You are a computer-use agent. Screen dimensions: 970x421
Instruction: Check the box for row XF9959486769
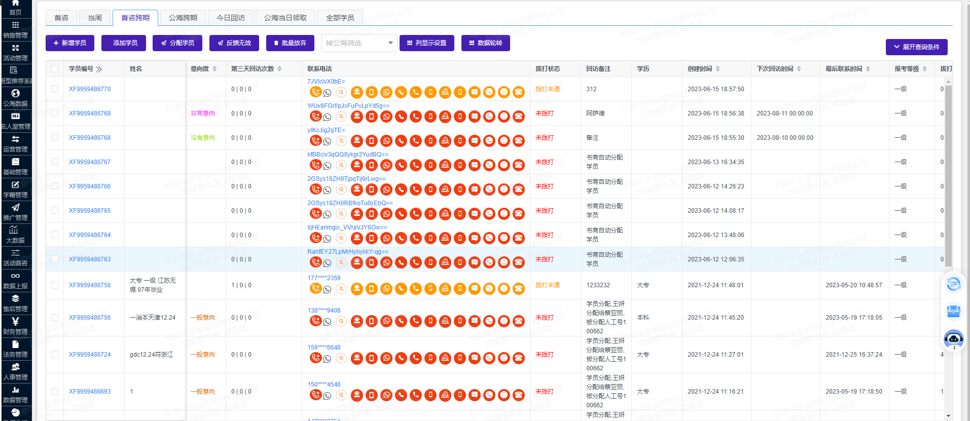tap(55, 113)
